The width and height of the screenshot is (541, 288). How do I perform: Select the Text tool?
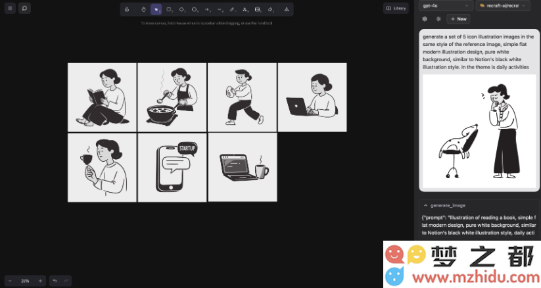pyautogui.click(x=245, y=9)
